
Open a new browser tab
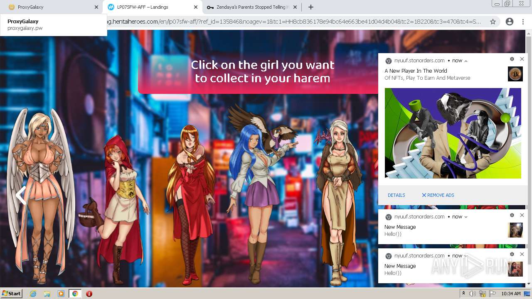coord(310,7)
